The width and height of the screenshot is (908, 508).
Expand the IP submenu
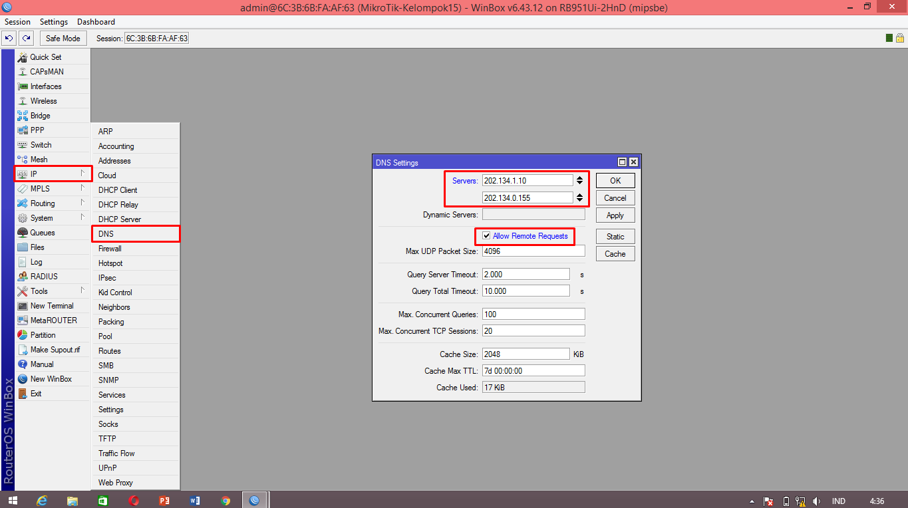tap(53, 174)
